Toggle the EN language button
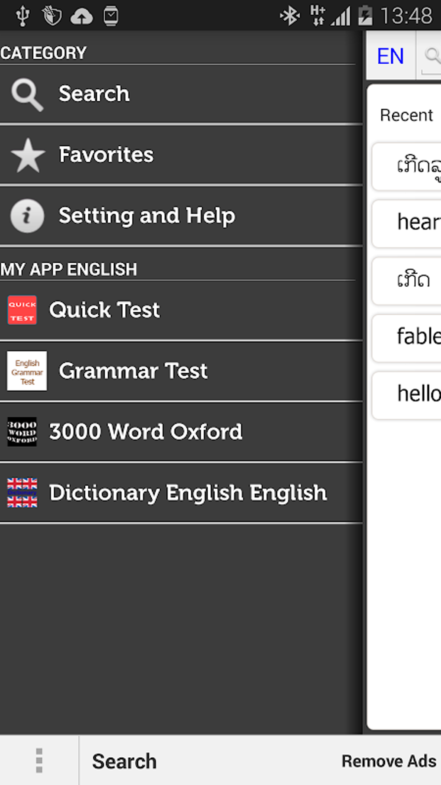The image size is (441, 785). (x=390, y=56)
